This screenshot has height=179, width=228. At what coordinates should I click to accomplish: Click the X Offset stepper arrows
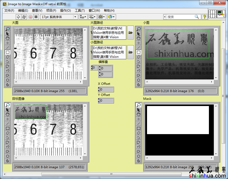click(99, 89)
